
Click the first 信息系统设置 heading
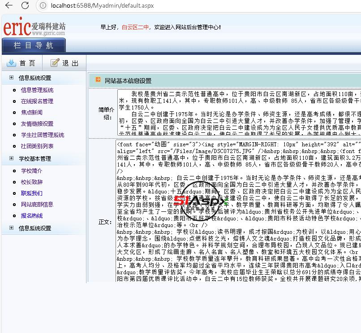[35, 78]
